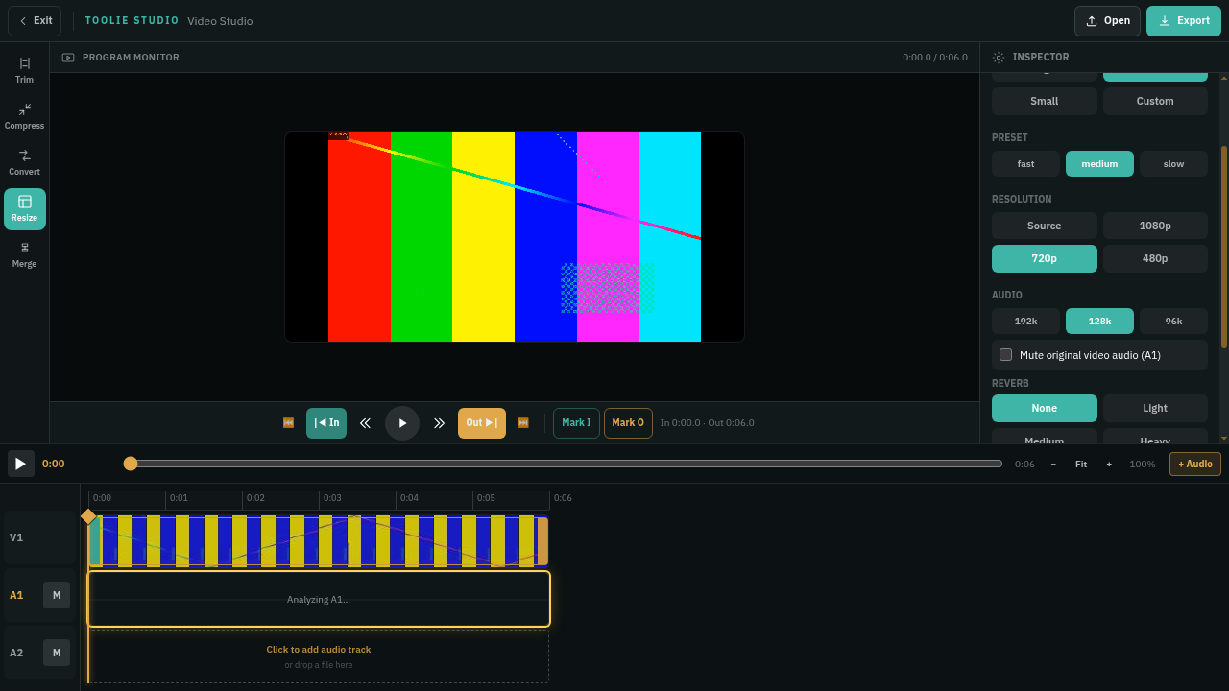Go to the In point
The width and height of the screenshot is (1229, 691).
click(326, 423)
